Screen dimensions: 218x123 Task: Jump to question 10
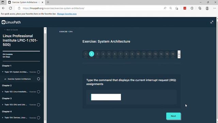click(138, 54)
